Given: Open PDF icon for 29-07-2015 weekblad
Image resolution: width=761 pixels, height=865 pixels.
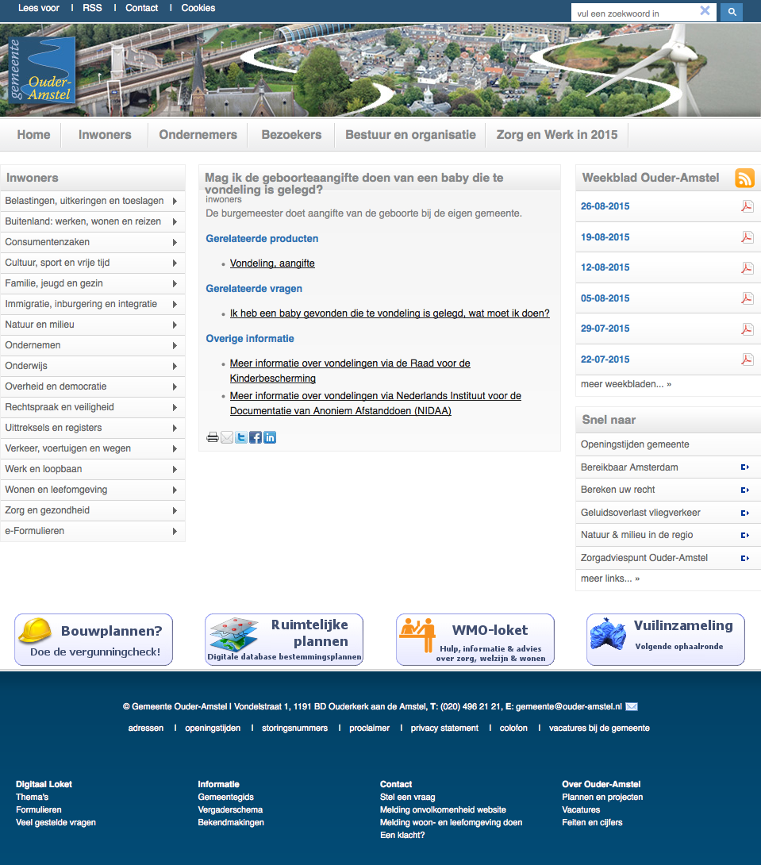Looking at the screenshot, I should coord(748,329).
